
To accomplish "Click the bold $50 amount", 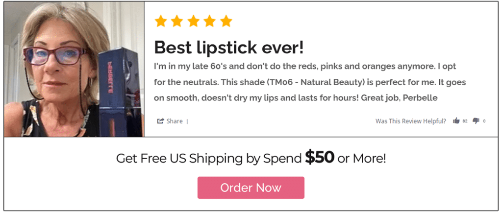I will coord(319,157).
